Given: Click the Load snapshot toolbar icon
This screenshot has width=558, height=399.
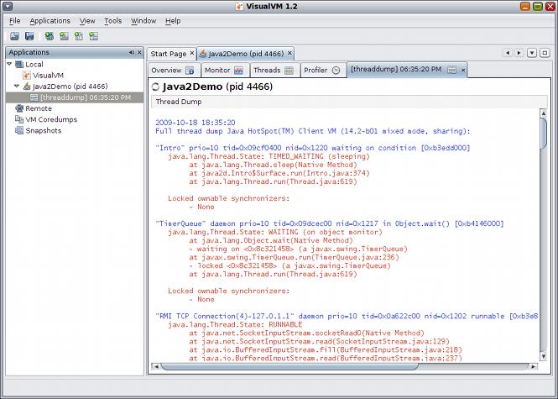Looking at the screenshot, I should pyautogui.click(x=14, y=35).
